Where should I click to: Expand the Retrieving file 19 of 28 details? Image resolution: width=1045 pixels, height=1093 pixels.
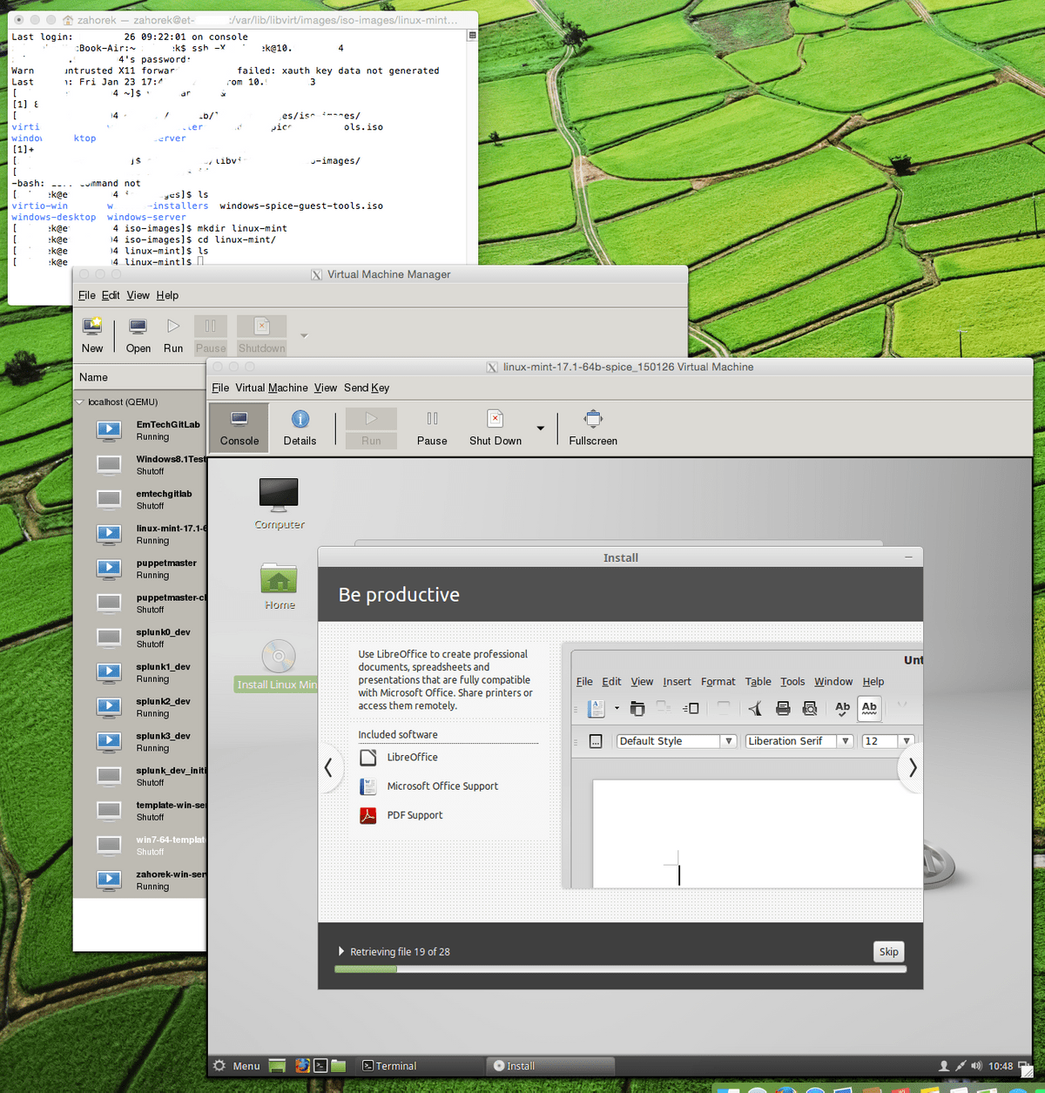tap(341, 951)
